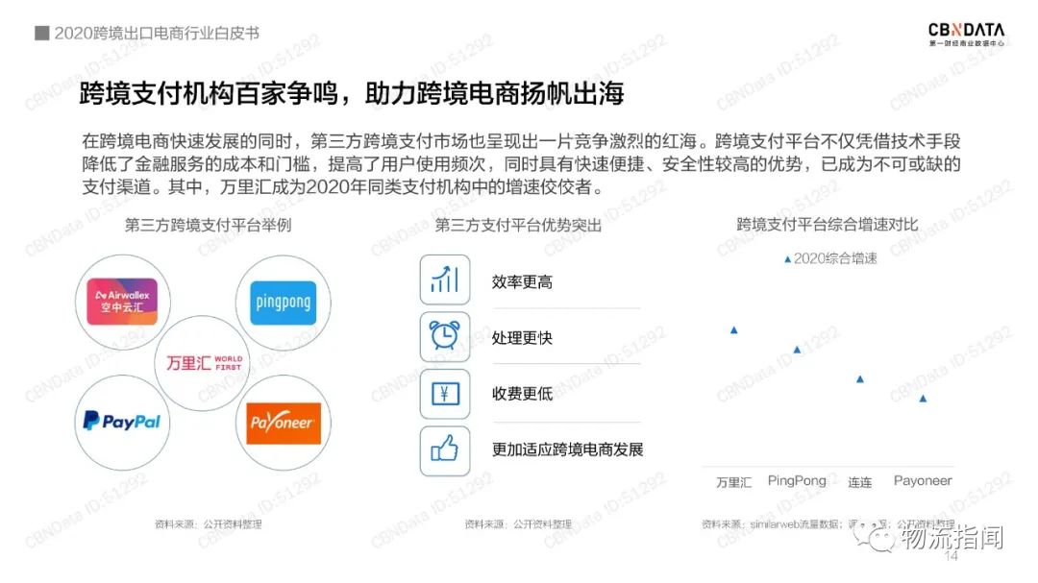Click the yen fee icon

(445, 394)
